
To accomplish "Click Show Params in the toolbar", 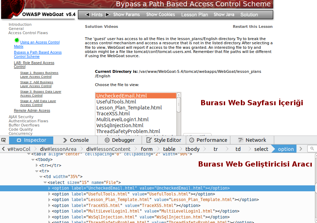I will pyautogui.click(x=126, y=15).
